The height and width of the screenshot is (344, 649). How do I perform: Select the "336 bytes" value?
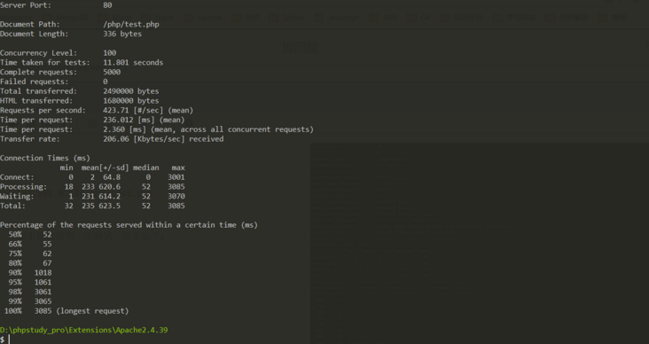[122, 34]
